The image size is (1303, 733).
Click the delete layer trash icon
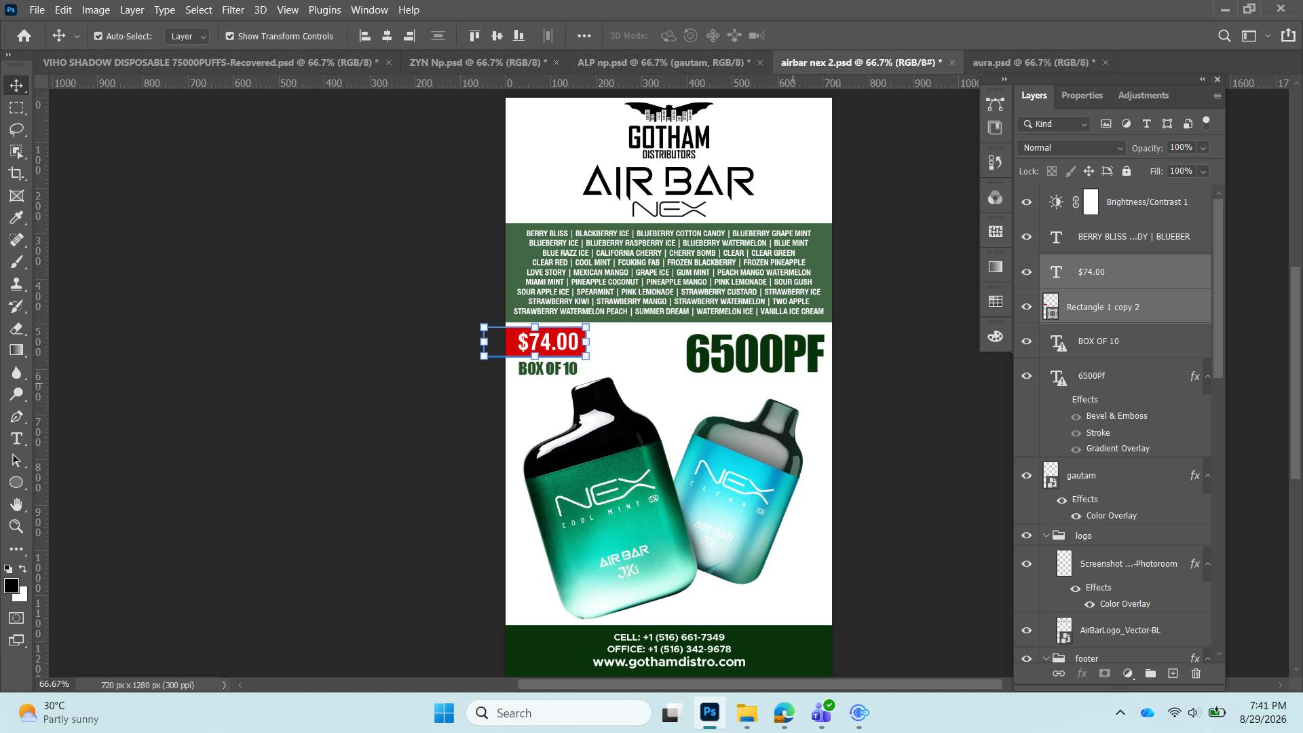(1196, 673)
